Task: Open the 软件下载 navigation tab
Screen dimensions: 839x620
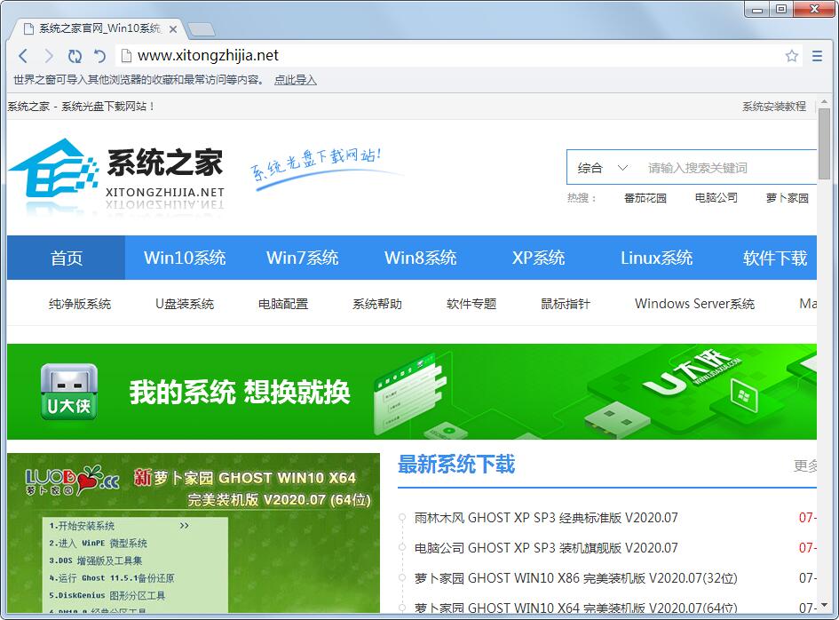Action: 774,258
